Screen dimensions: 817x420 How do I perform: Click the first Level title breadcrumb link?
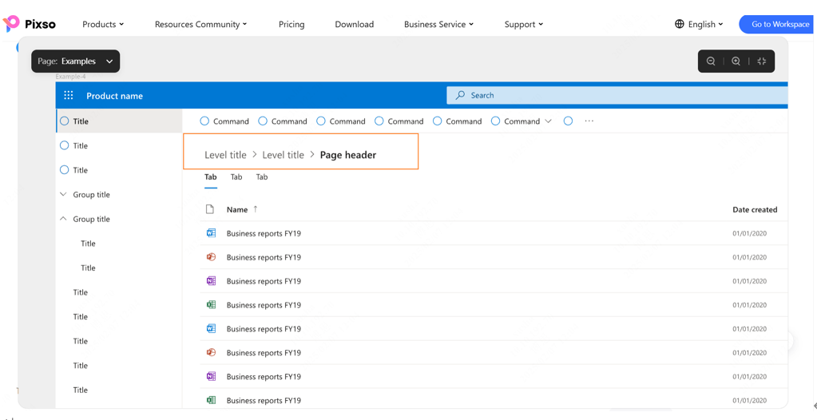click(225, 155)
